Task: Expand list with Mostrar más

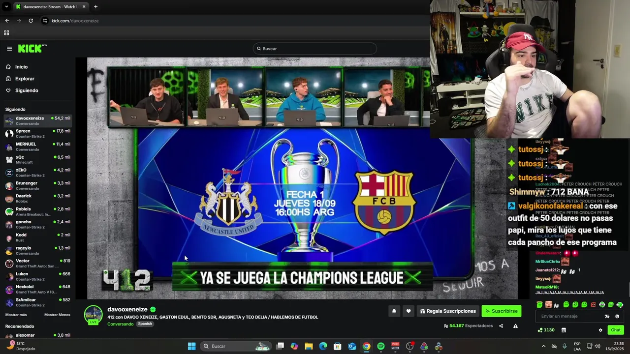Action: coord(16,315)
